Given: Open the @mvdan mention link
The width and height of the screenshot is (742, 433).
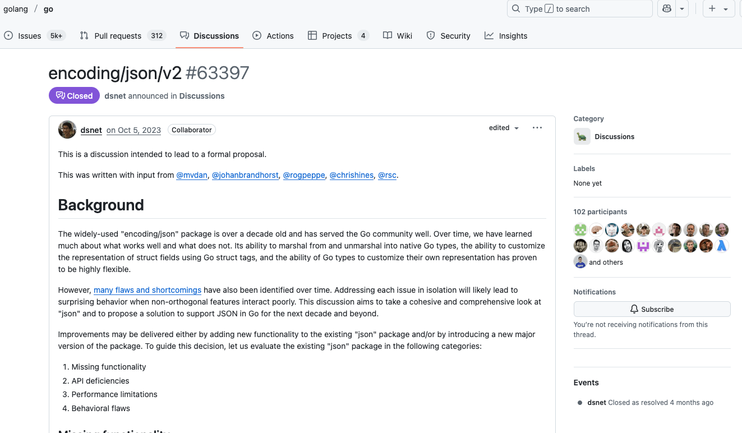Looking at the screenshot, I should [x=192, y=175].
